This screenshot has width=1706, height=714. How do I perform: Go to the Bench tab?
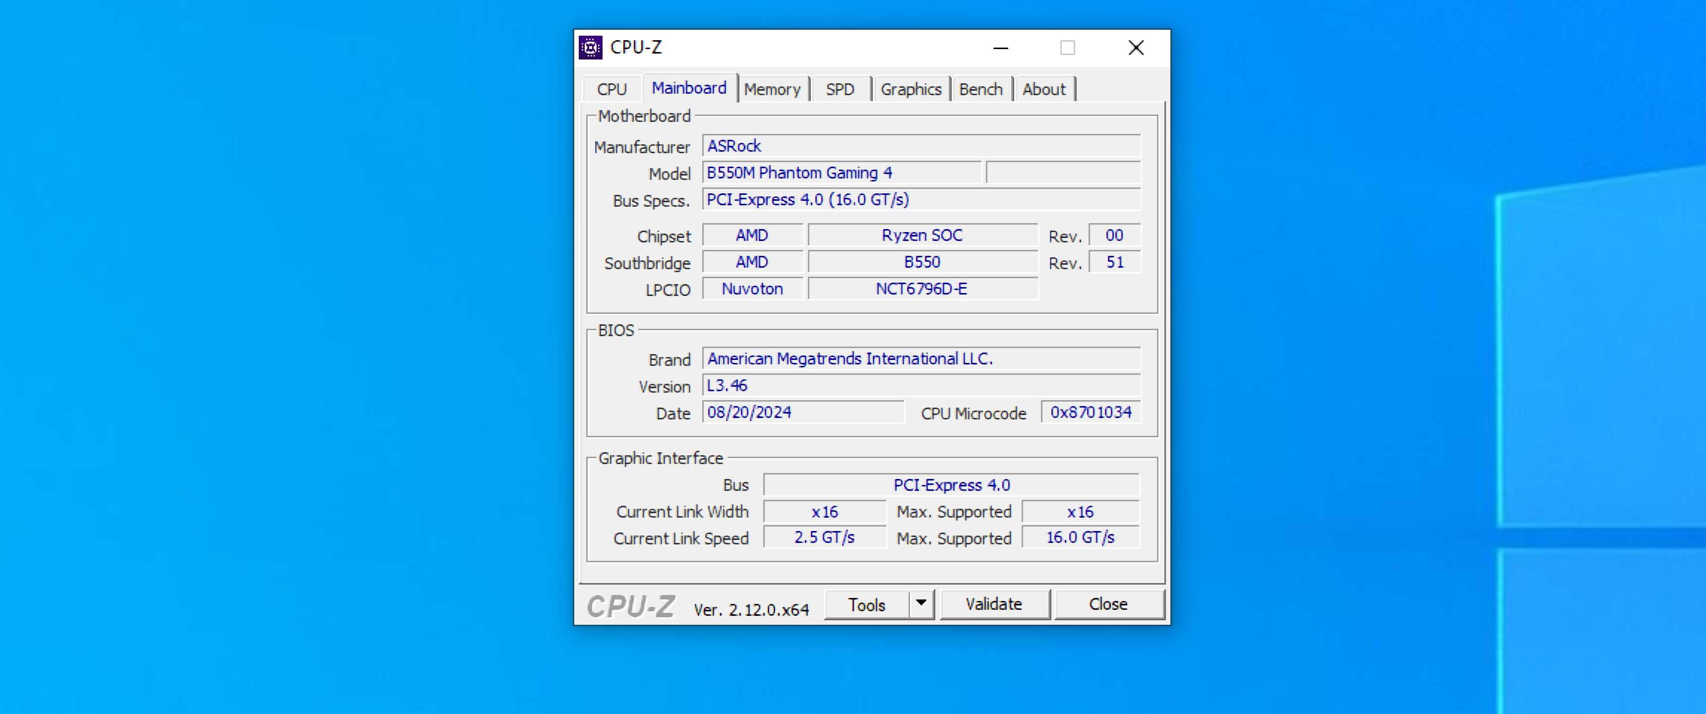pos(981,89)
